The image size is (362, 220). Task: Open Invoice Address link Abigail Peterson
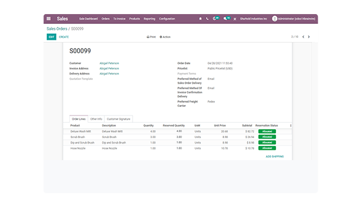[109, 68]
